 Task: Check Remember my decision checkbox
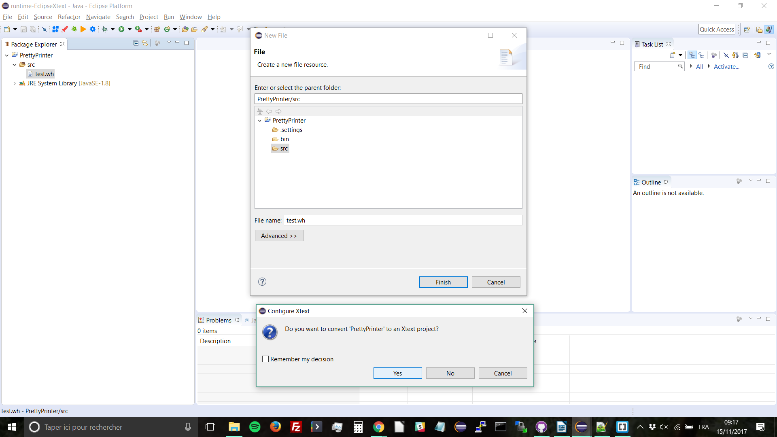[265, 359]
